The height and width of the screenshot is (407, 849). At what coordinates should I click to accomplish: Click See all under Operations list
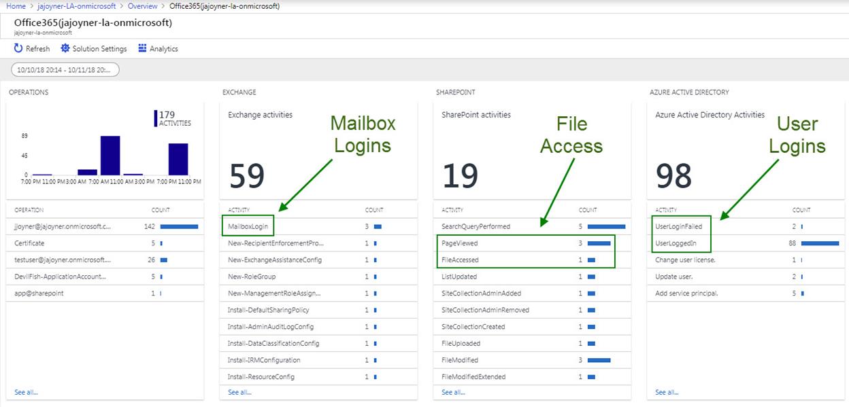26,392
